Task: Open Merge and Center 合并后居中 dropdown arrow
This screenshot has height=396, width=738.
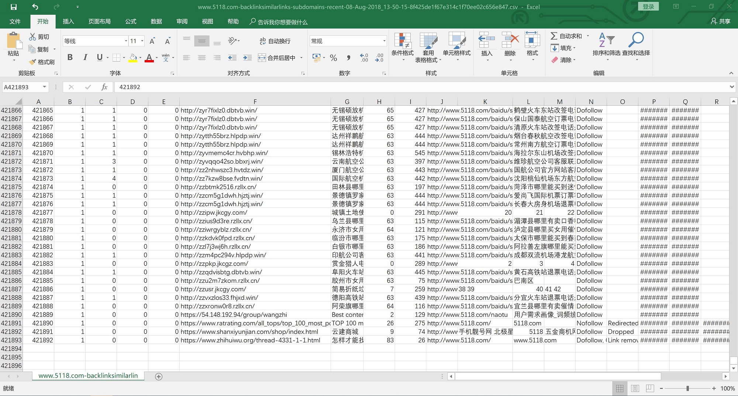Action: click(301, 57)
